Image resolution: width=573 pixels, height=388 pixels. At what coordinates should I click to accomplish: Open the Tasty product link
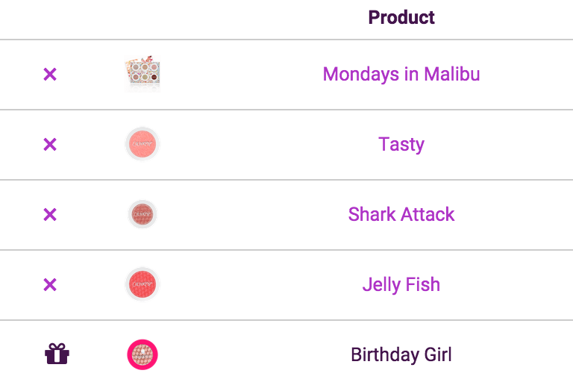click(401, 145)
